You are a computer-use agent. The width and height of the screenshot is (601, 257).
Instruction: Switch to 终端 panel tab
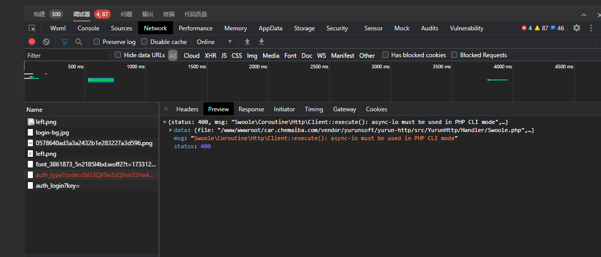[168, 15]
